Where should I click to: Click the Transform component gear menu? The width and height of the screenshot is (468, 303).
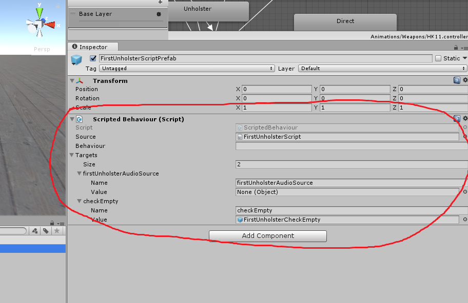click(x=465, y=80)
